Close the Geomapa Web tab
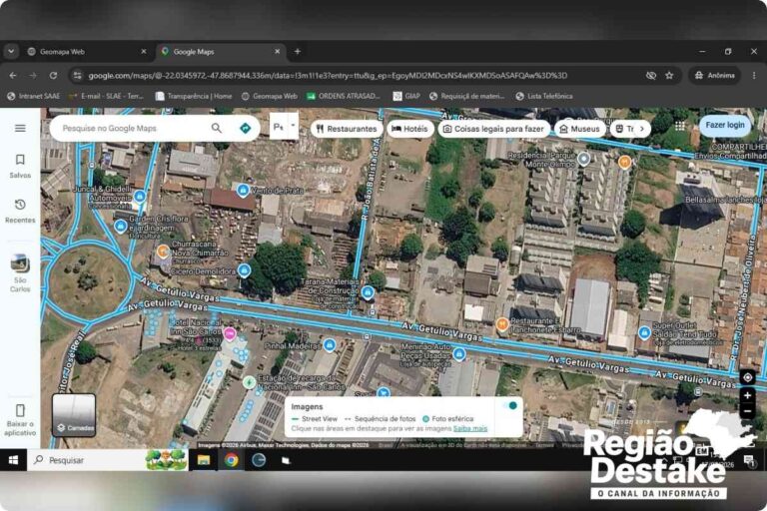This screenshot has height=511, width=767. click(144, 51)
